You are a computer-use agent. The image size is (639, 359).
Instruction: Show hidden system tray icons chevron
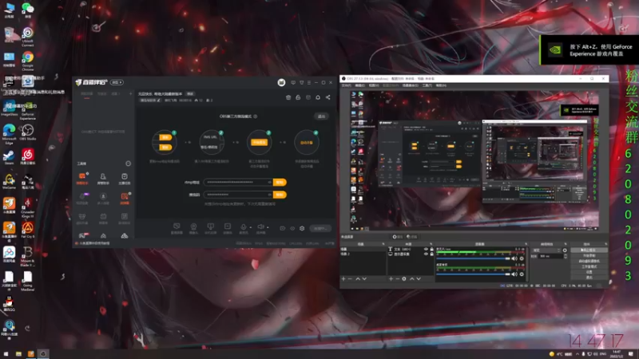pyautogui.click(x=577, y=354)
